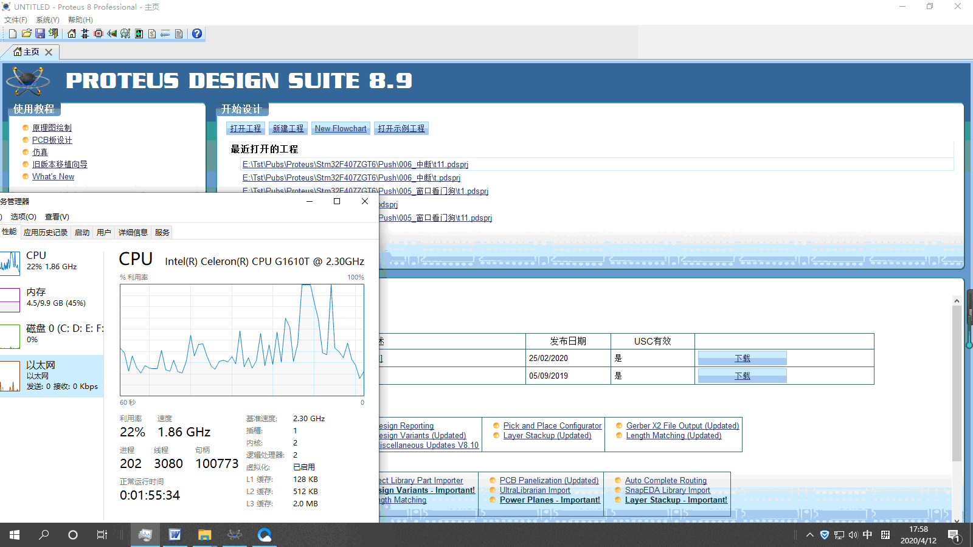
Task: Open File Explorer from the taskbar
Action: pos(204,535)
